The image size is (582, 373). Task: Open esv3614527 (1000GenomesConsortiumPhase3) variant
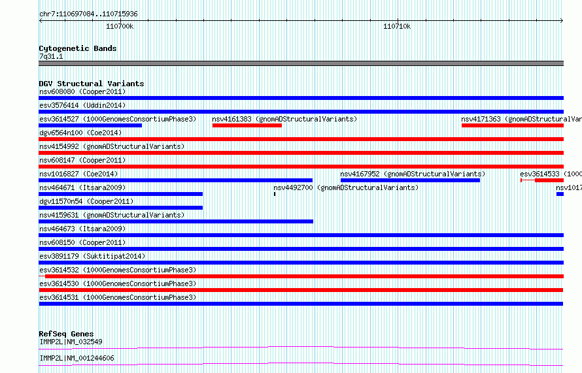(x=118, y=119)
